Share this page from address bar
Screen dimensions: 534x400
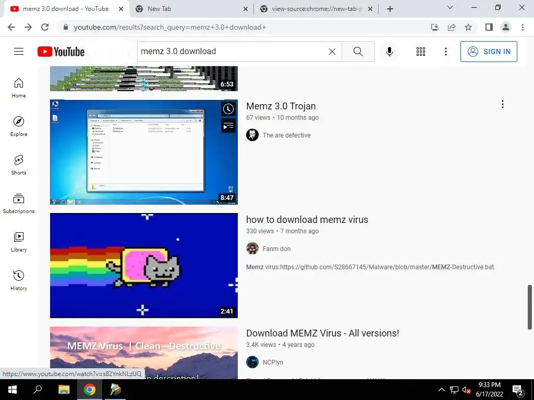(x=452, y=27)
